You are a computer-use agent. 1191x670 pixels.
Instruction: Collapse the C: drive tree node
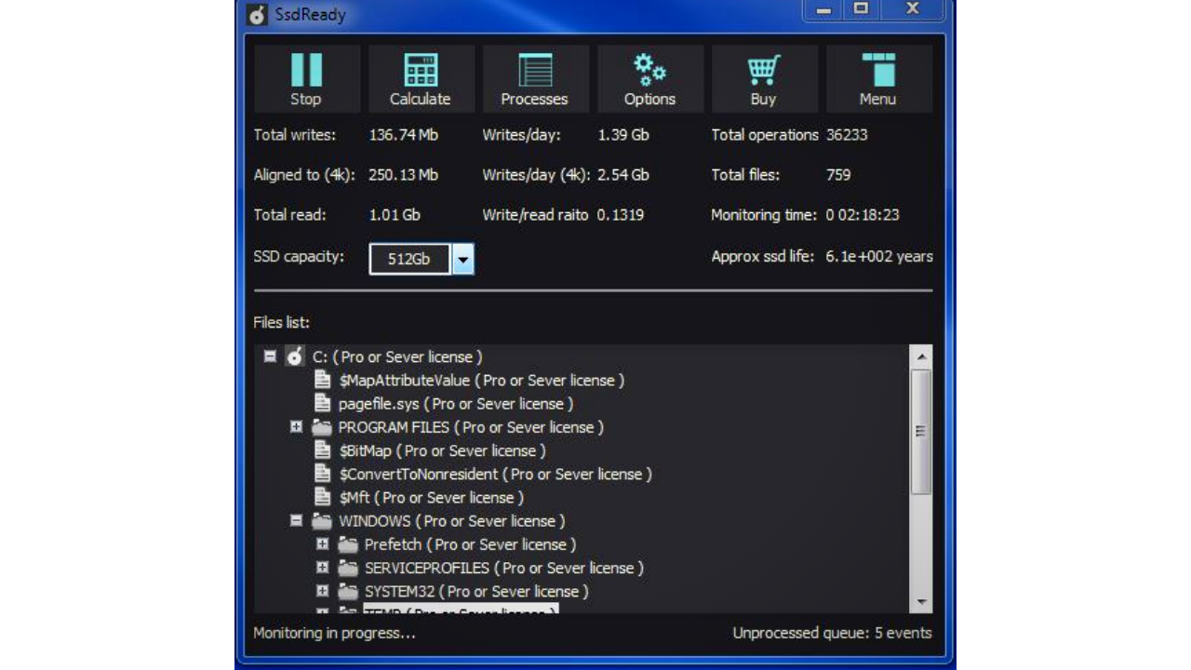point(270,356)
